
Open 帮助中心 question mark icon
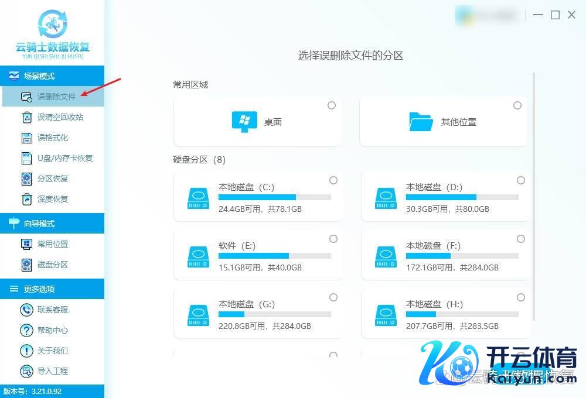[26, 330]
